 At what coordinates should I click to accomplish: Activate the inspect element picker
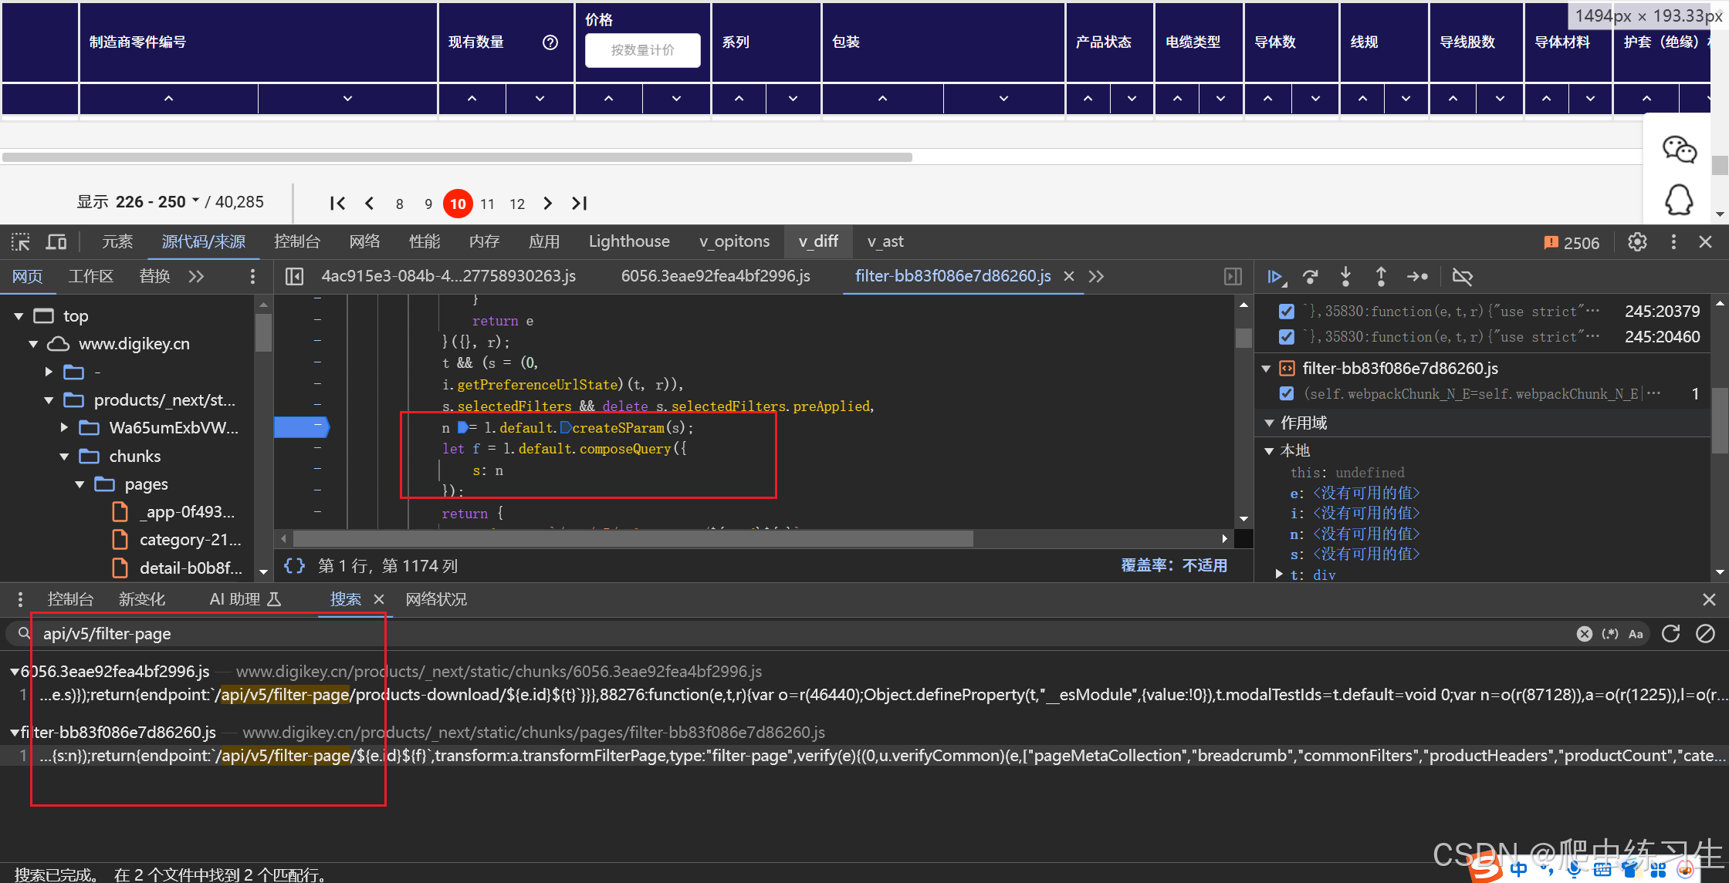click(x=21, y=242)
